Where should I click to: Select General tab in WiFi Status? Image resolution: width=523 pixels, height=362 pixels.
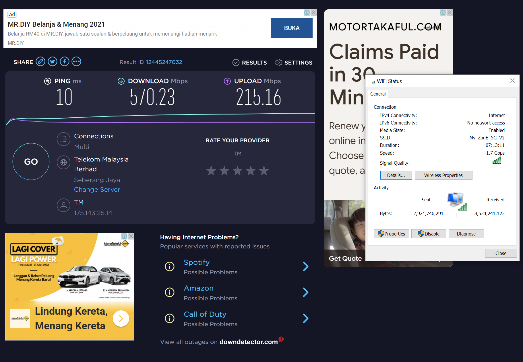[x=378, y=94]
